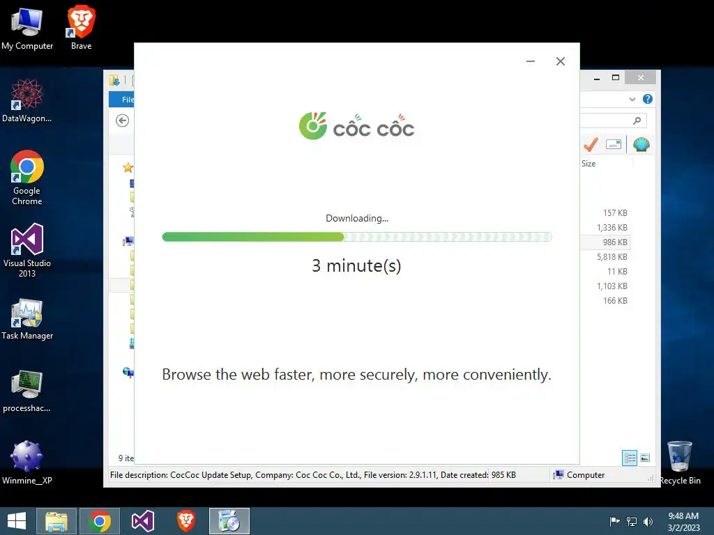714x535 pixels.
Task: Launch processhacker desktop shortcut
Action: 27,391
